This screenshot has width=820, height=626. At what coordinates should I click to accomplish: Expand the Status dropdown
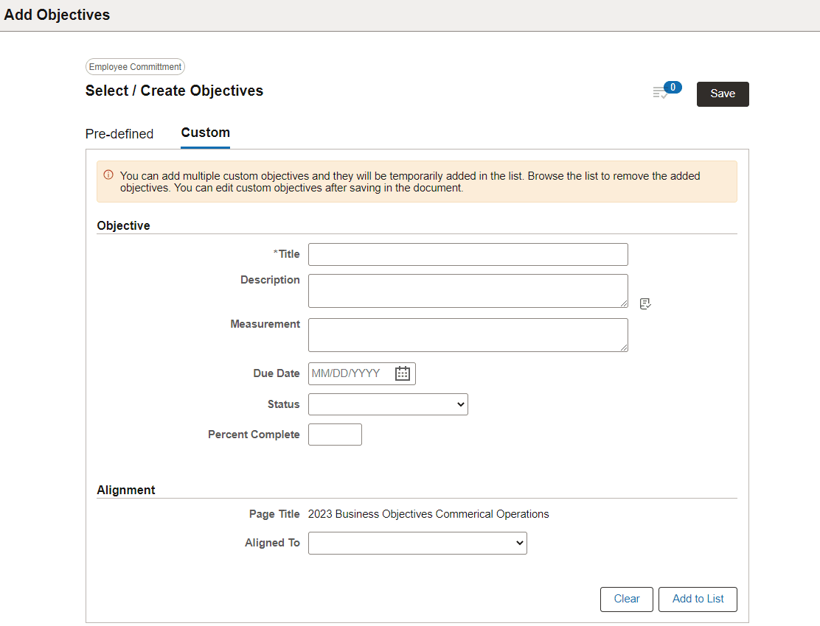388,404
